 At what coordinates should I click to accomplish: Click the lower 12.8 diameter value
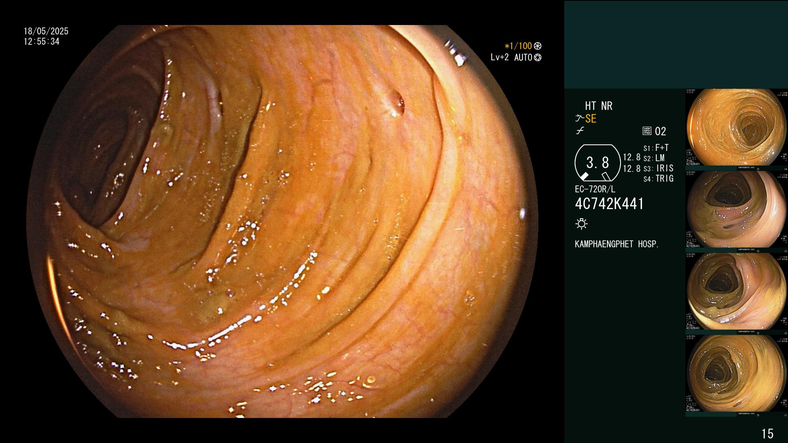(632, 168)
